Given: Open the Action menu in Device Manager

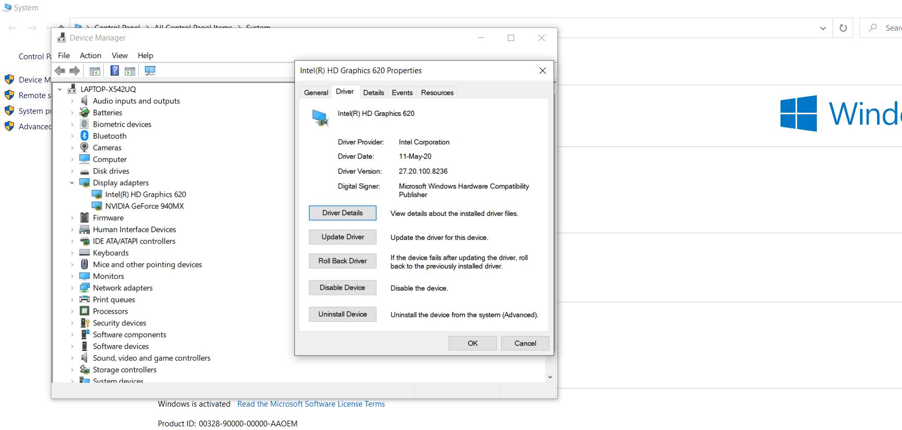Looking at the screenshot, I should [90, 56].
